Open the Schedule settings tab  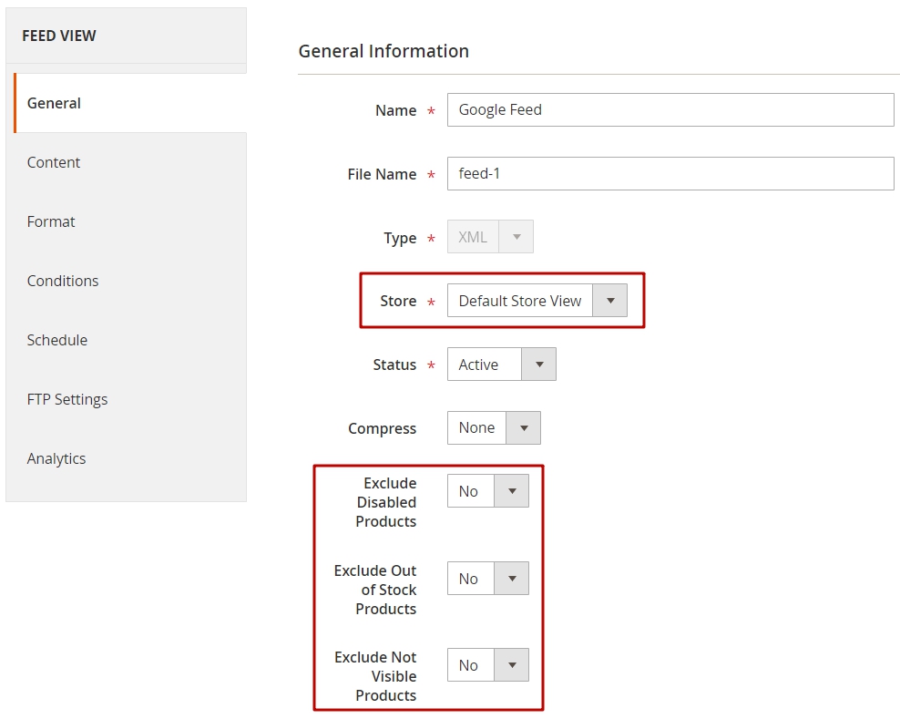(x=127, y=340)
